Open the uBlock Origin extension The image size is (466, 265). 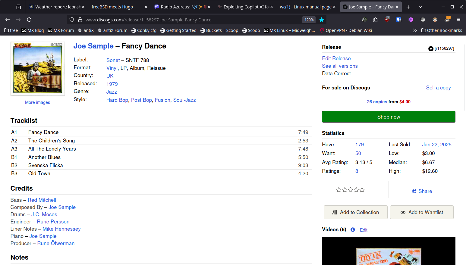pos(387,20)
